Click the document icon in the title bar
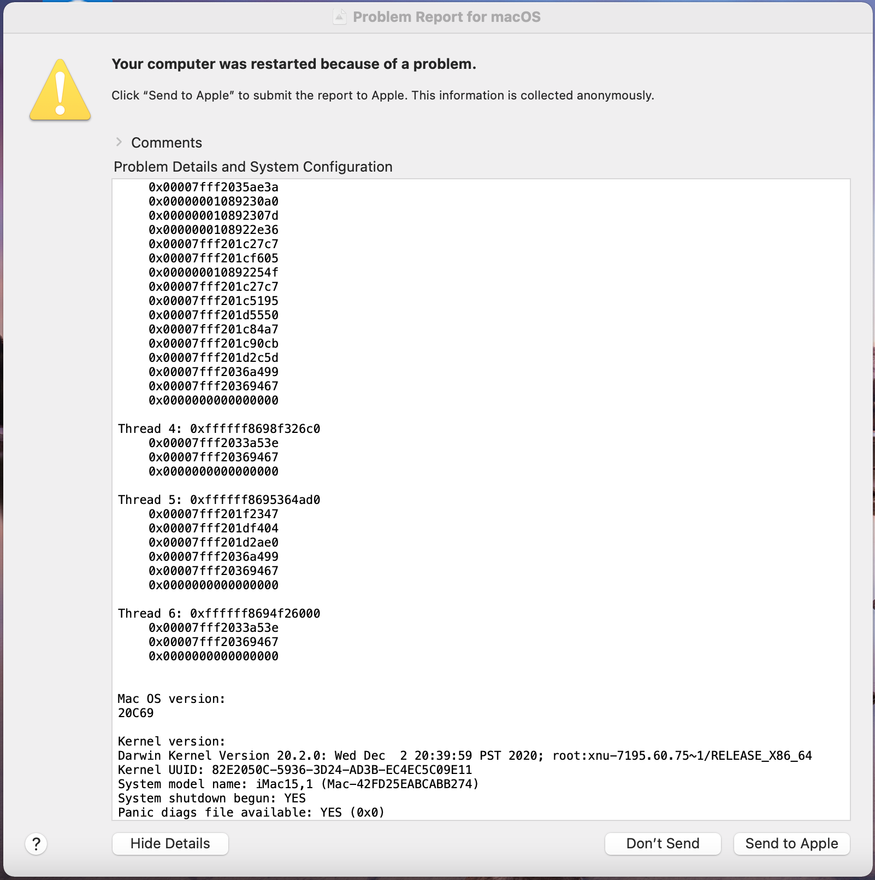The image size is (875, 880). pos(340,17)
